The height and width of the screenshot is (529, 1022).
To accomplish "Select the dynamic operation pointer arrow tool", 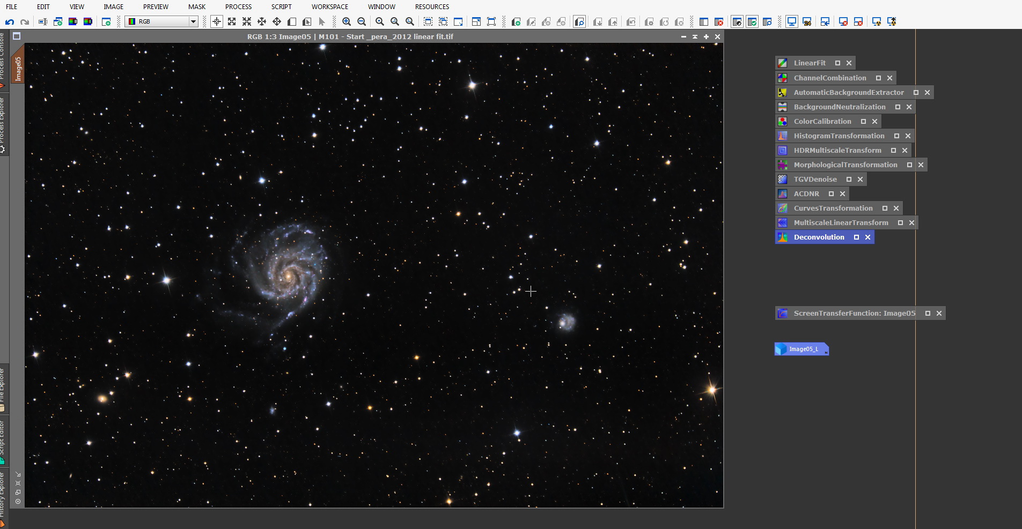I will (322, 21).
